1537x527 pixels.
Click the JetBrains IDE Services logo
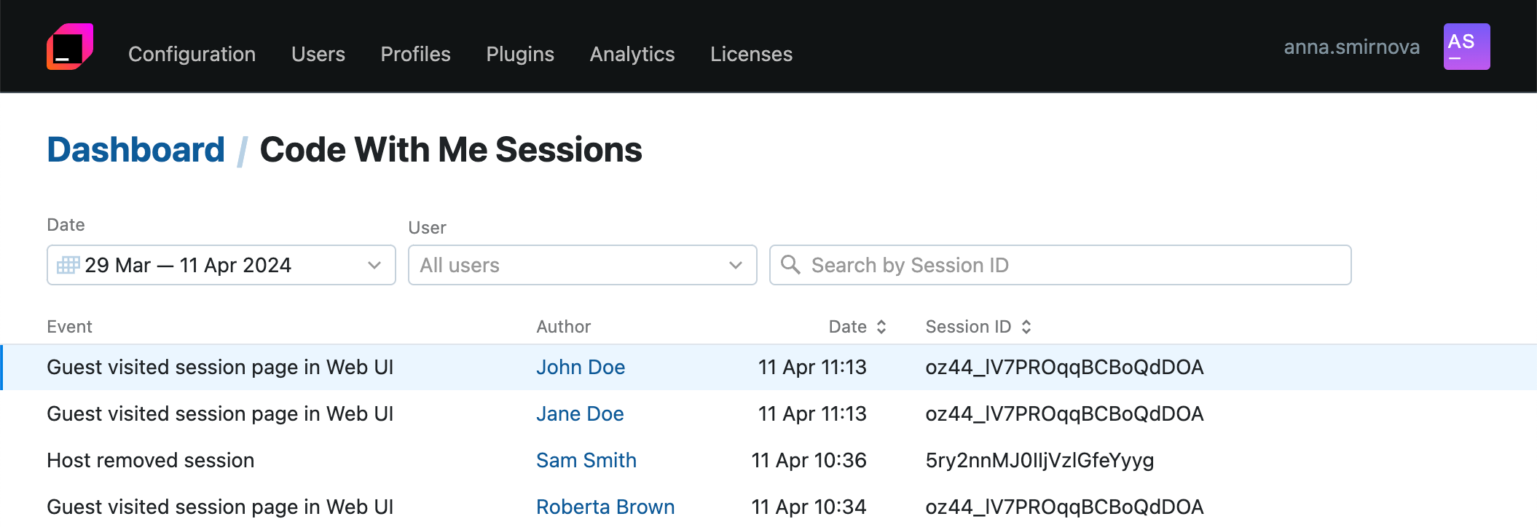[x=70, y=47]
